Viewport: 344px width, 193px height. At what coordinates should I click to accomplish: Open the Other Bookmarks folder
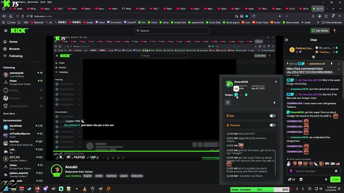pos(331,23)
